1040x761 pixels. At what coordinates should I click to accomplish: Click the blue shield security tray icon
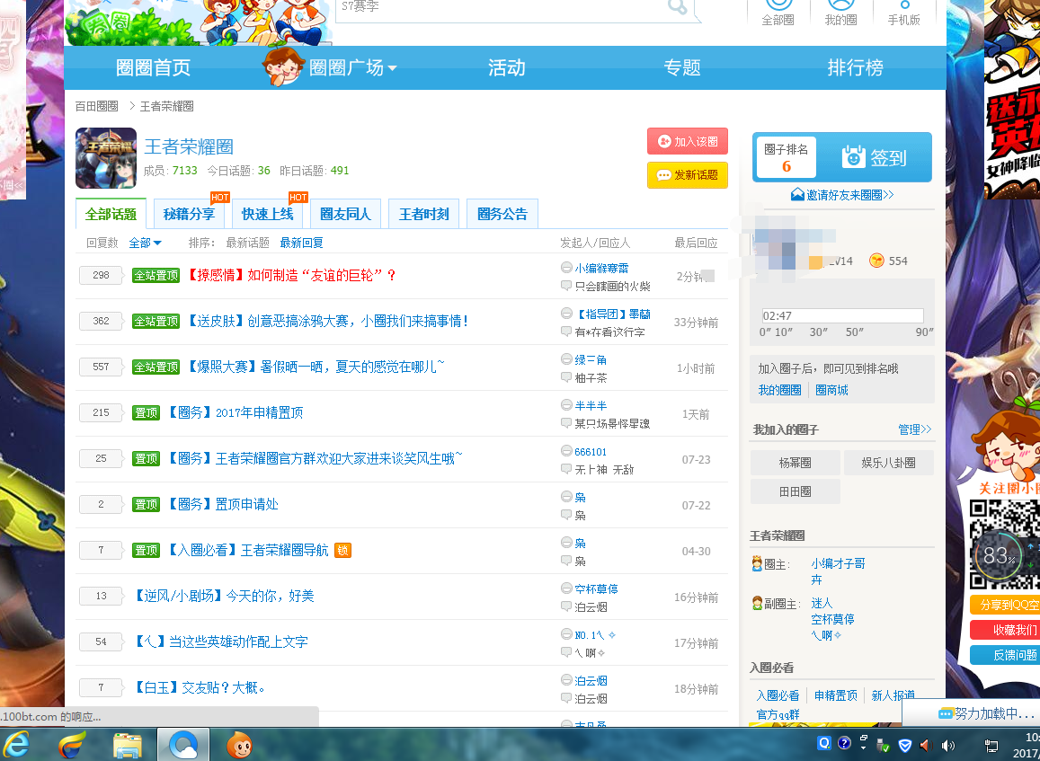904,745
